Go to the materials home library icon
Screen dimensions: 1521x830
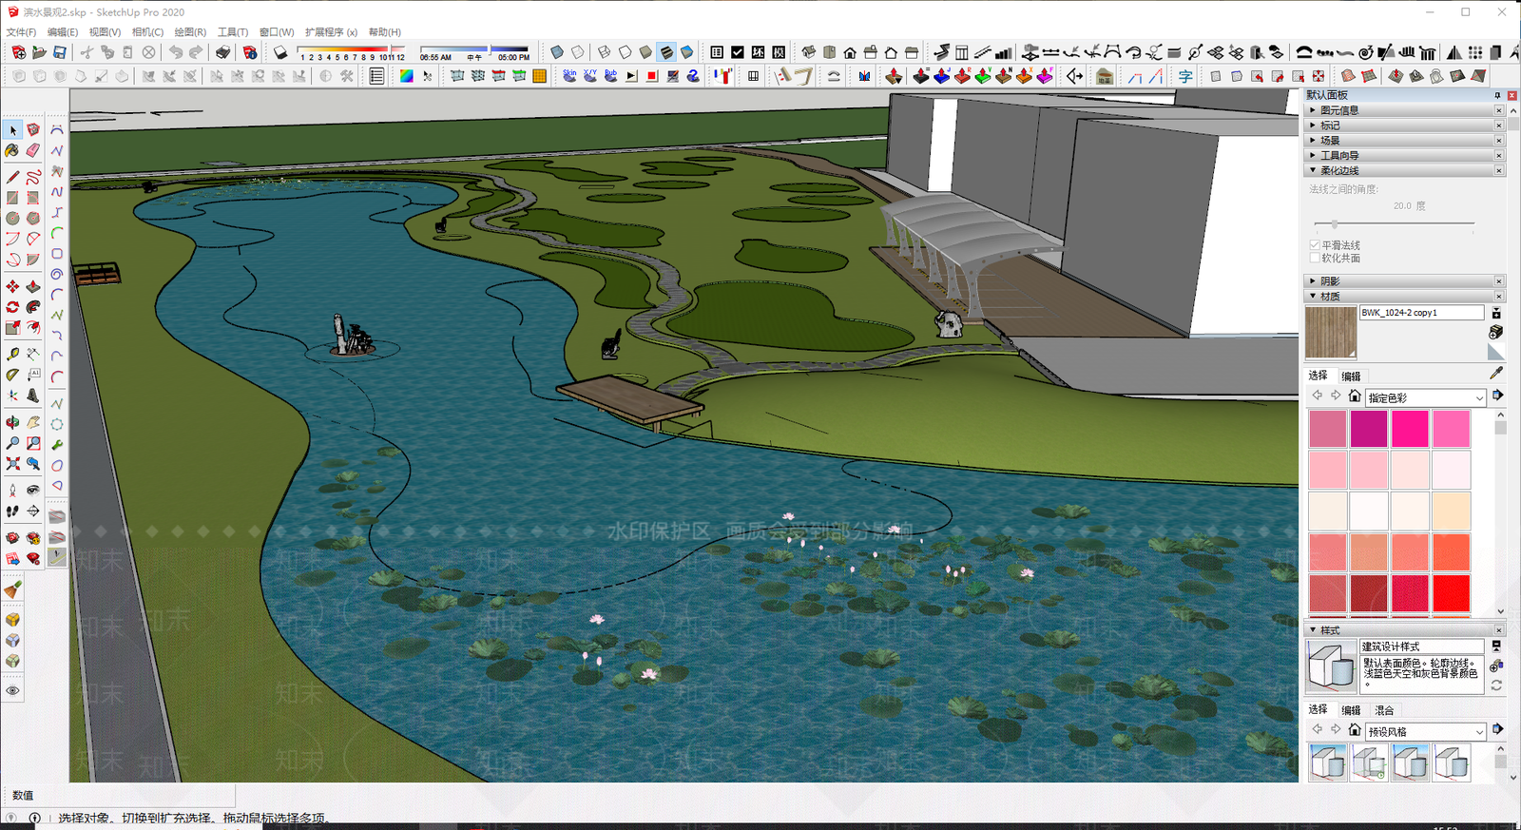1355,396
